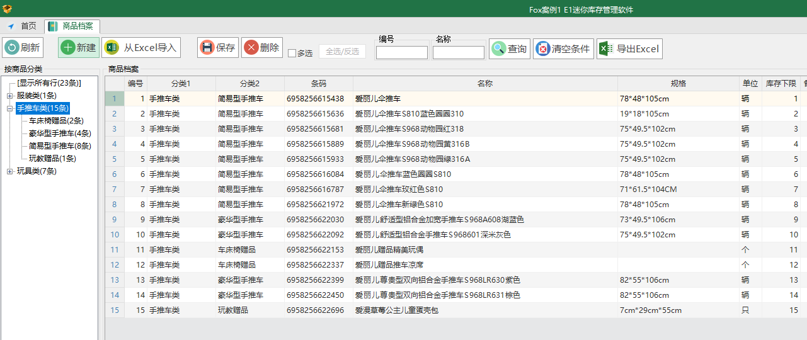Select [显示所有行(23条)] in the tree
The image size is (807, 340).
tap(49, 83)
